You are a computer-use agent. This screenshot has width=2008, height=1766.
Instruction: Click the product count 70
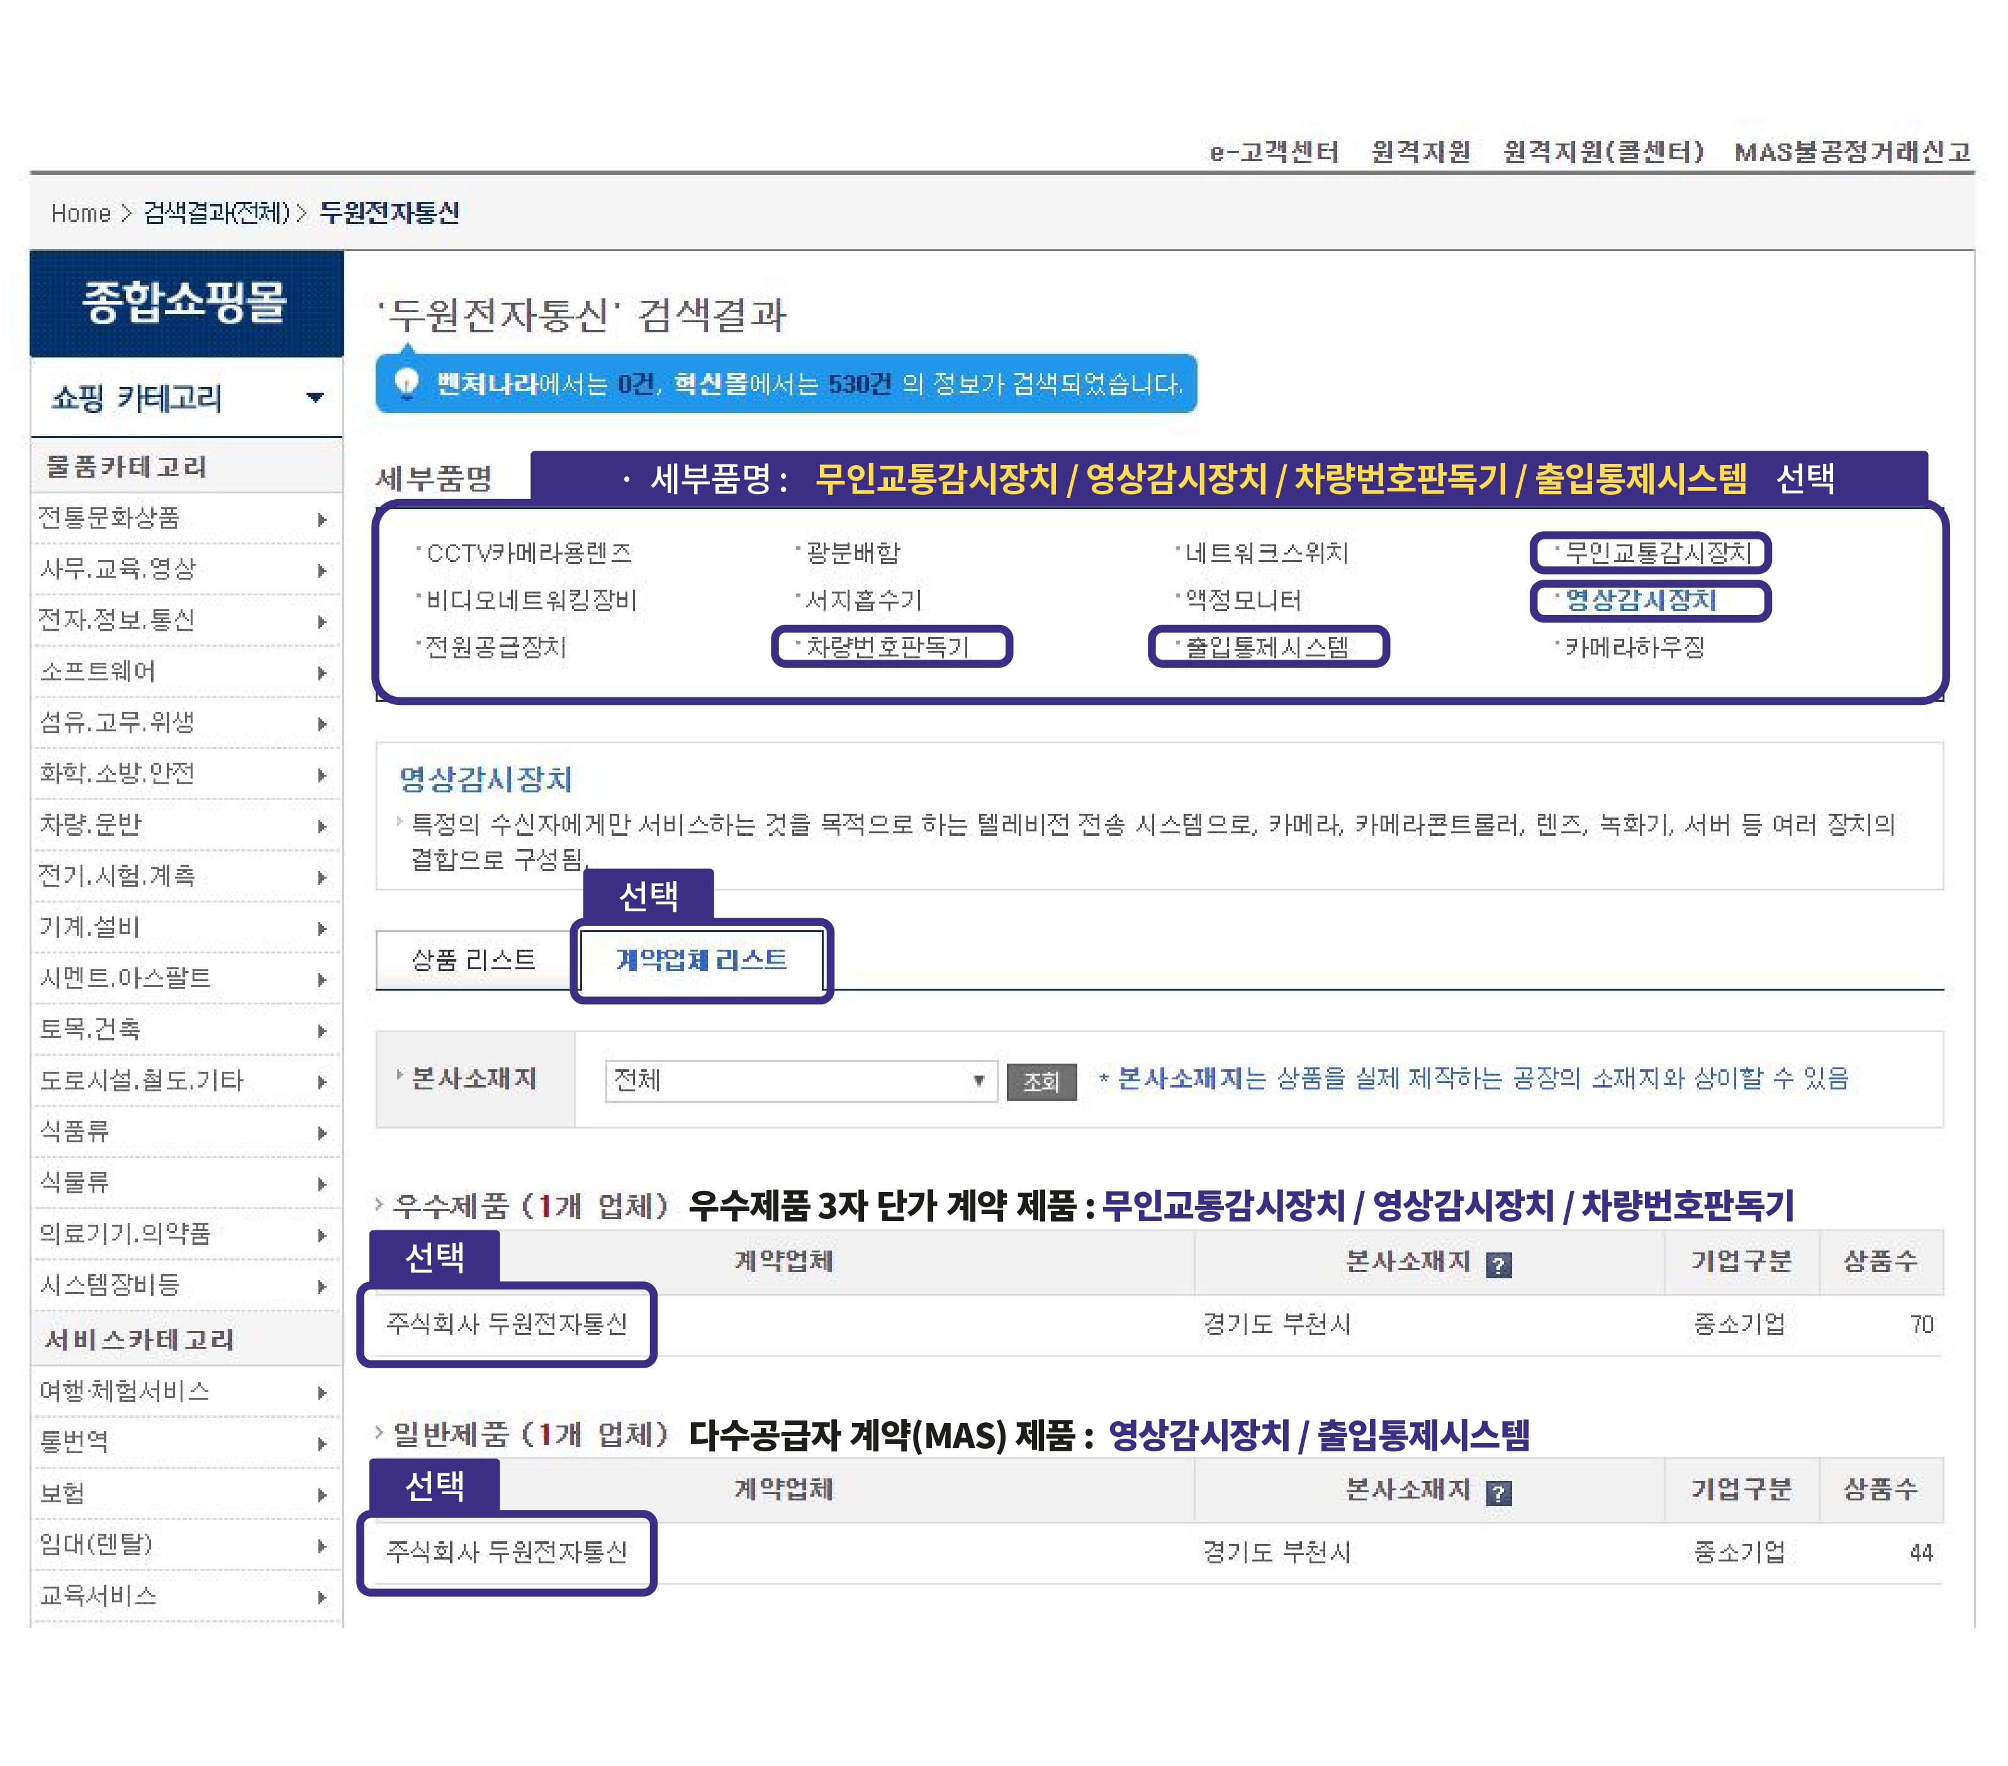[x=1922, y=1325]
